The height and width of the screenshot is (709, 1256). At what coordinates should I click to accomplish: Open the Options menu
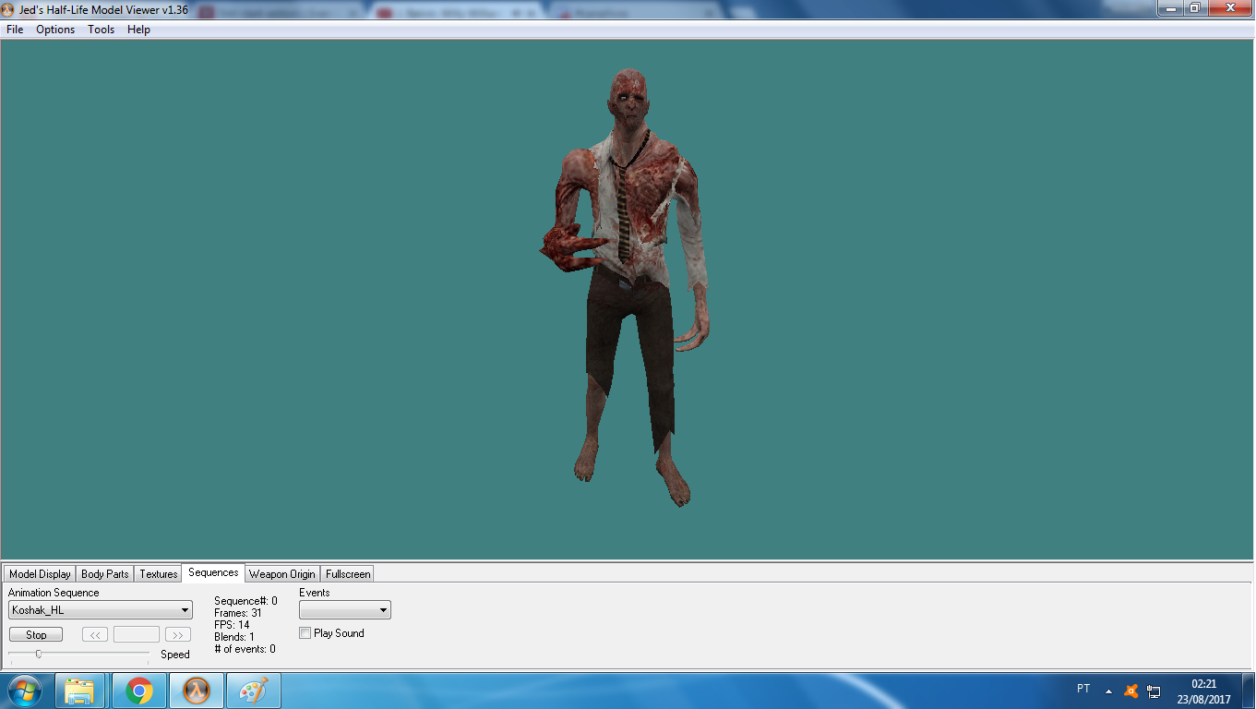coord(55,30)
